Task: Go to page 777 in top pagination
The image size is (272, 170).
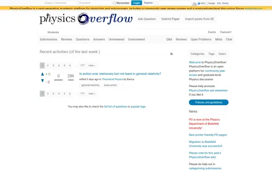Action: [x=83, y=65]
